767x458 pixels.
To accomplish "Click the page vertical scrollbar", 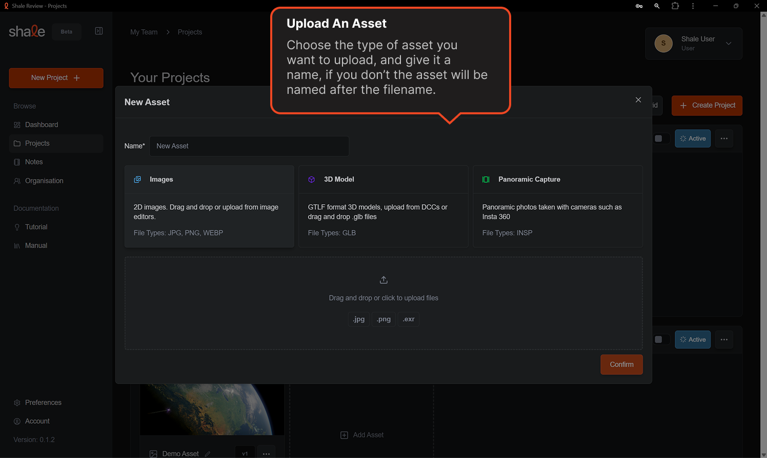I will pos(763,235).
